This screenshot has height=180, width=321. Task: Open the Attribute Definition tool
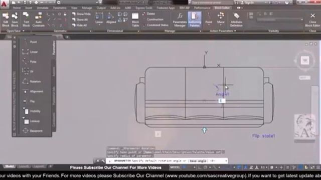pos(236,19)
